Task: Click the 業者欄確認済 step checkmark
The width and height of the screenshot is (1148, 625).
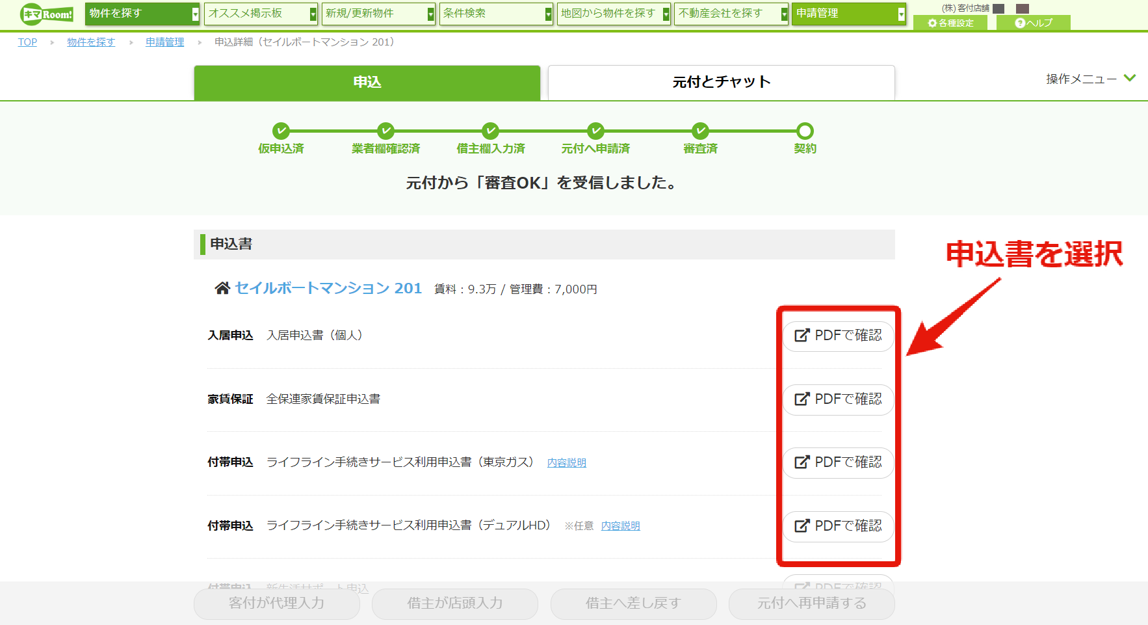Action: (385, 131)
